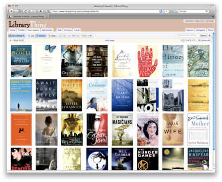Open 'The Little Stranger' Sarah Waters cover
The width and height of the screenshot is (222, 182).
click(x=71, y=95)
